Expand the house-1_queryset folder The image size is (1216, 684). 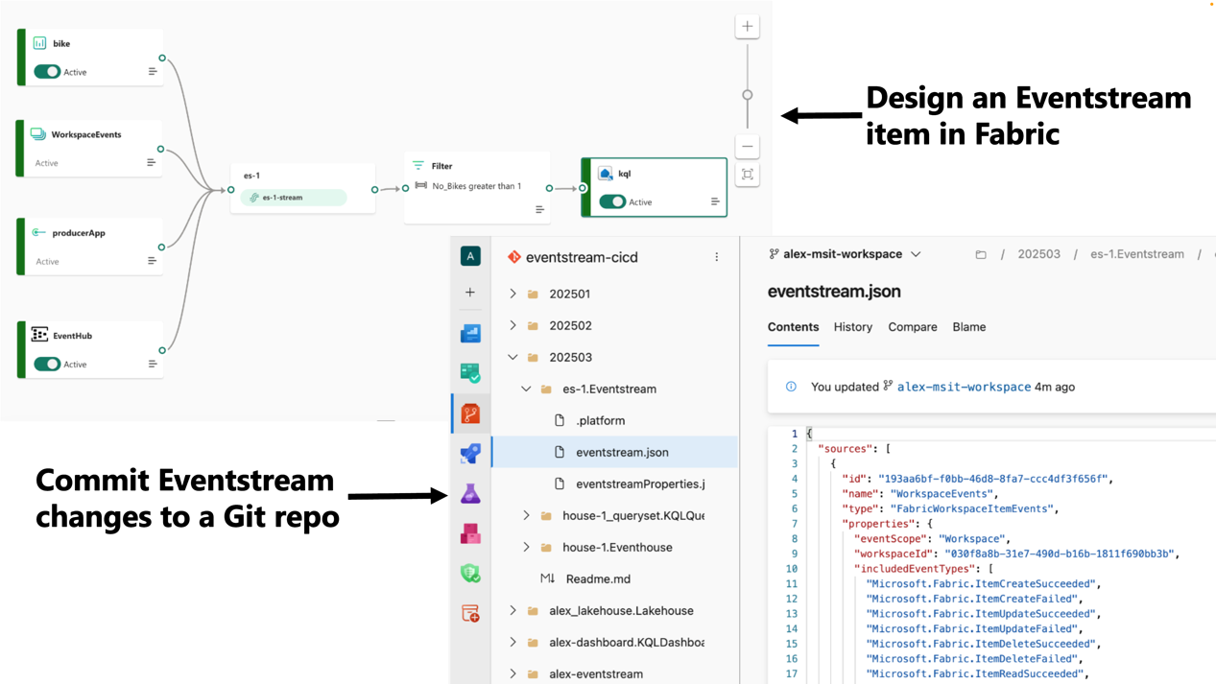[526, 516]
